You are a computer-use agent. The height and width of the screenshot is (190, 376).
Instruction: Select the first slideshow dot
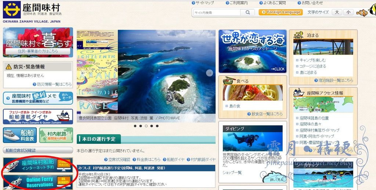(x=135, y=126)
